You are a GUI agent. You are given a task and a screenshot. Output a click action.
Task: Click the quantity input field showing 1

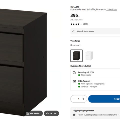click(79, 99)
